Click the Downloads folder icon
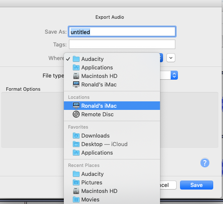Image resolution: width=223 pixels, height=204 pixels. [x=76, y=135]
